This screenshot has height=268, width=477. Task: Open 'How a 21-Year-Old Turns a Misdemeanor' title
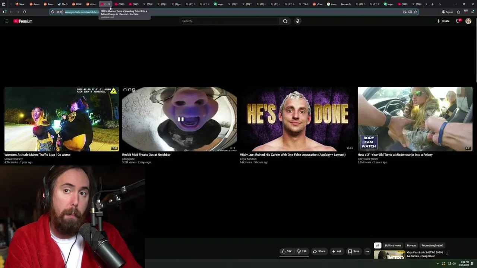pos(395,154)
